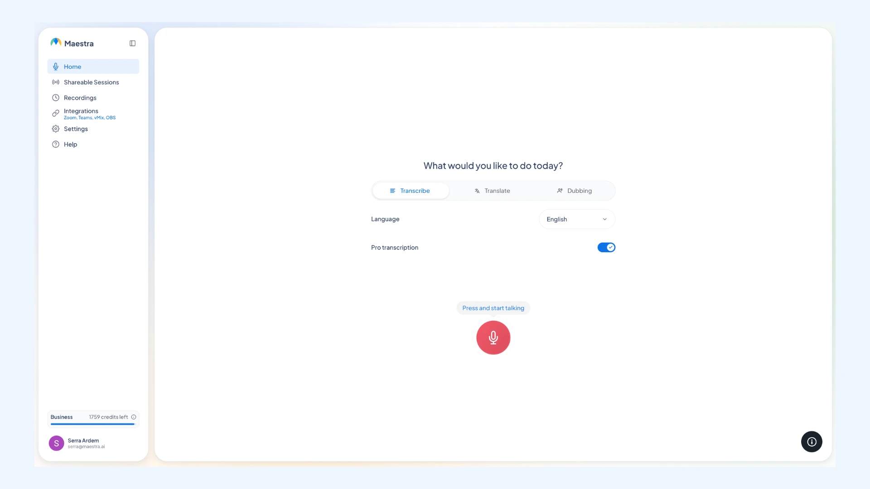Click the 1759 credits left text
Viewport: 870px width, 489px height.
[x=108, y=417]
